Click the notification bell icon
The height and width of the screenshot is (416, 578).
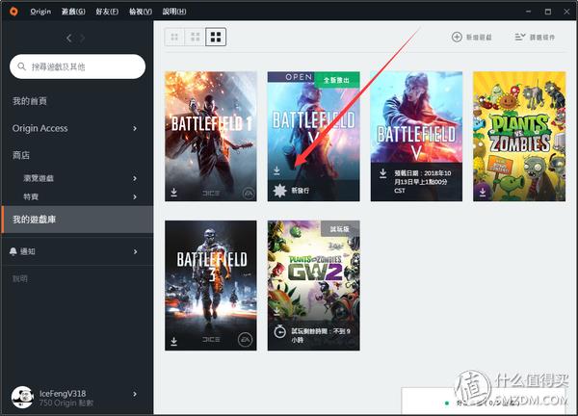pos(13,251)
